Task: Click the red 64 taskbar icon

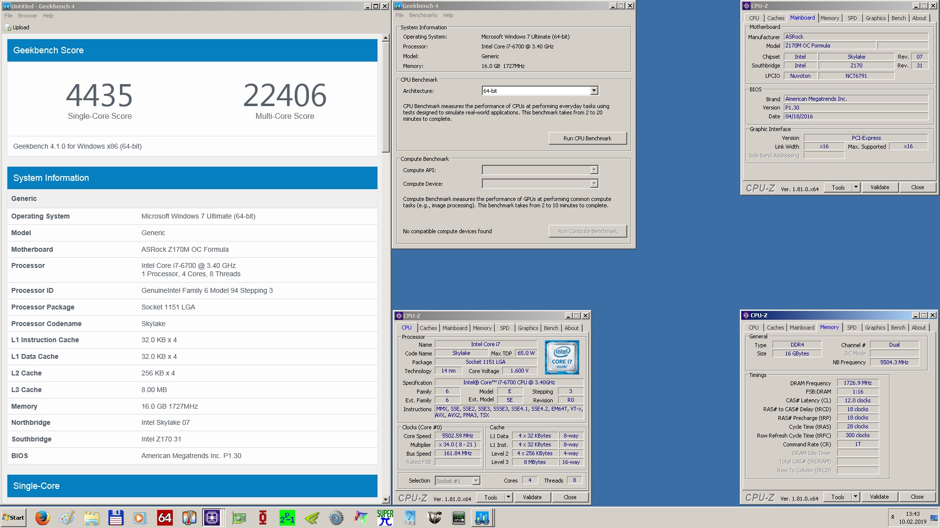Action: [x=164, y=518]
